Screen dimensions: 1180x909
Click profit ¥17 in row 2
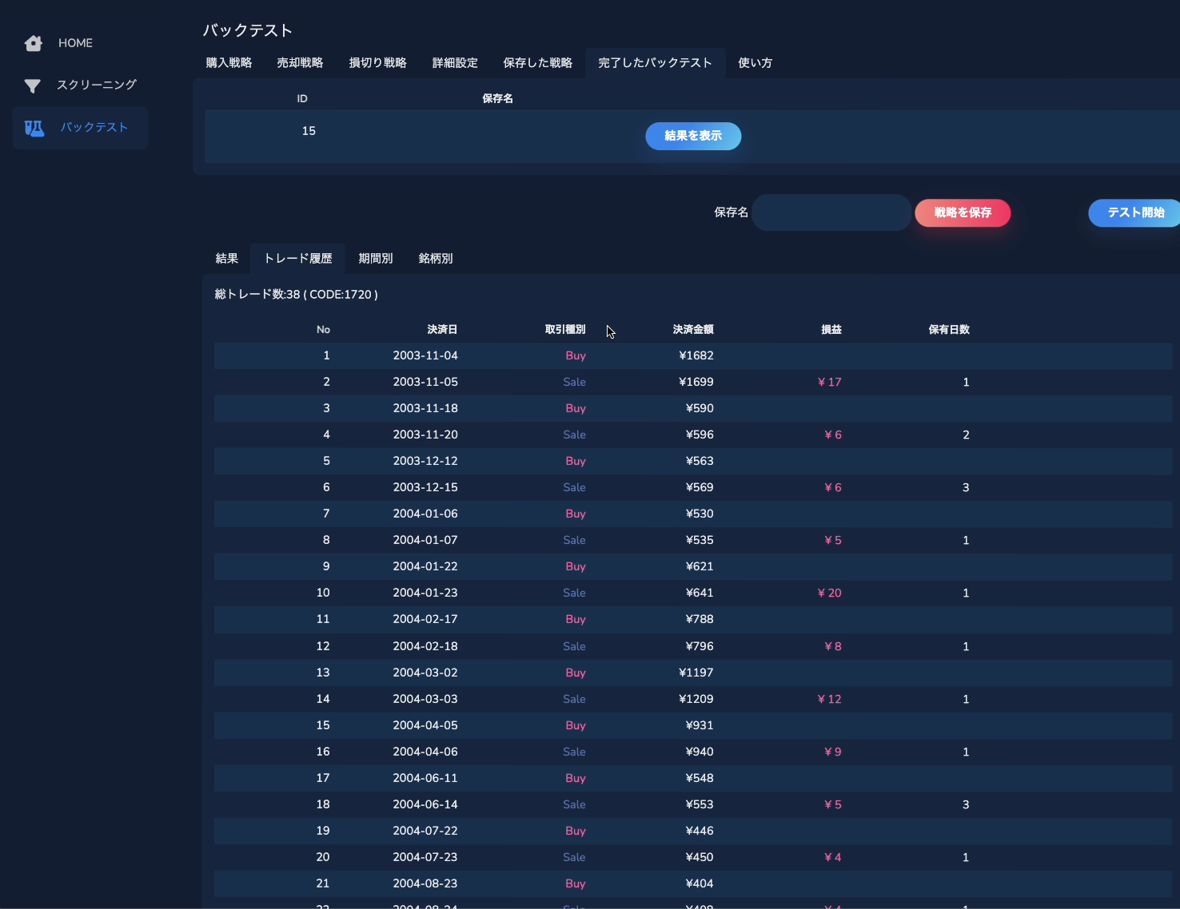pyautogui.click(x=829, y=382)
